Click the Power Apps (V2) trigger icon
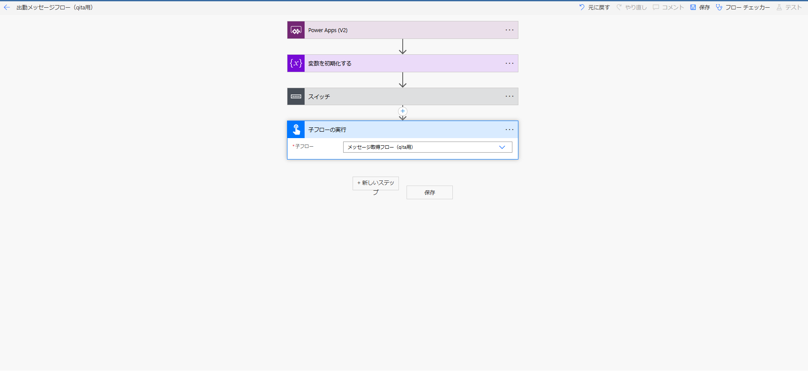 [x=296, y=30]
